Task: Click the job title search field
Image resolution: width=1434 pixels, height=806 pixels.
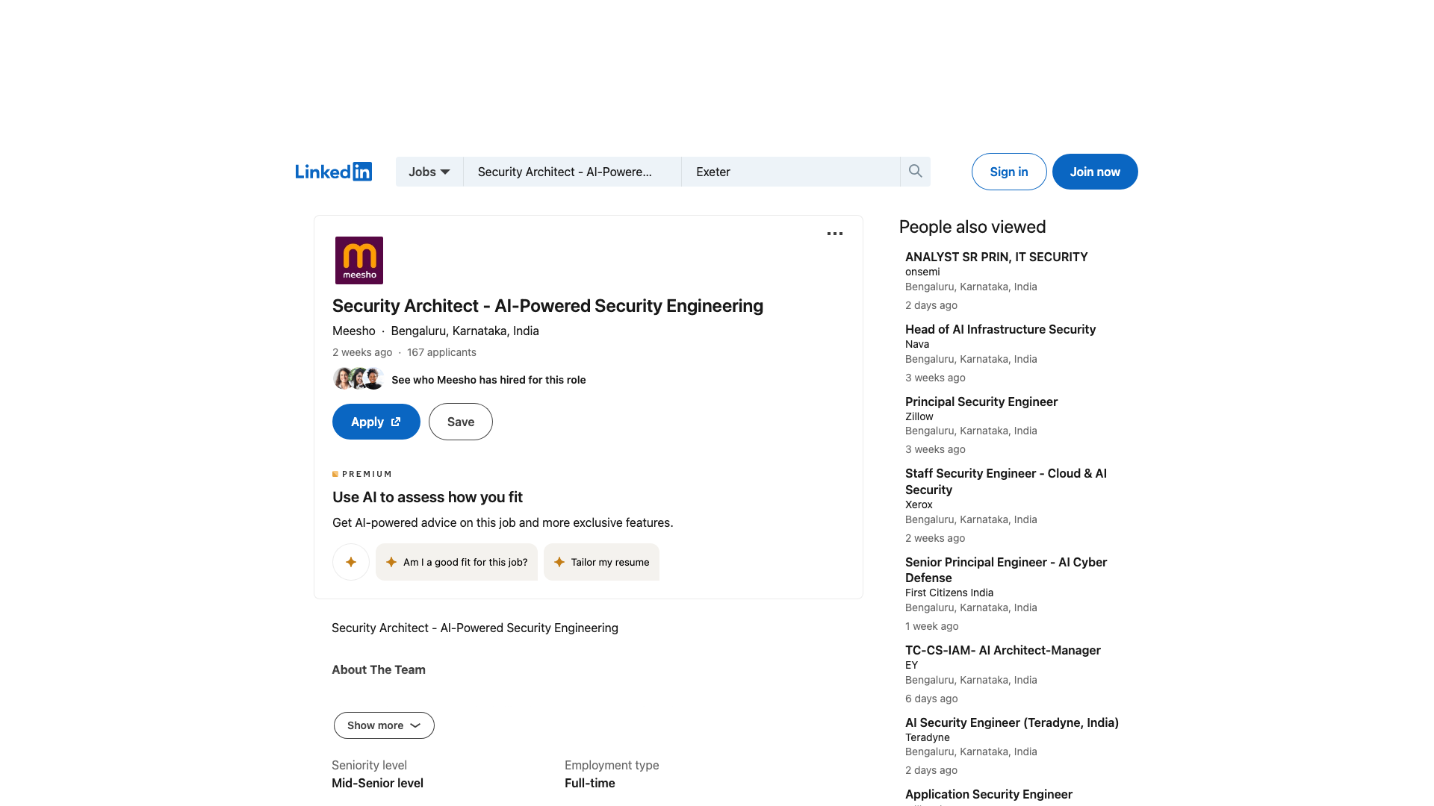Action: [x=572, y=172]
